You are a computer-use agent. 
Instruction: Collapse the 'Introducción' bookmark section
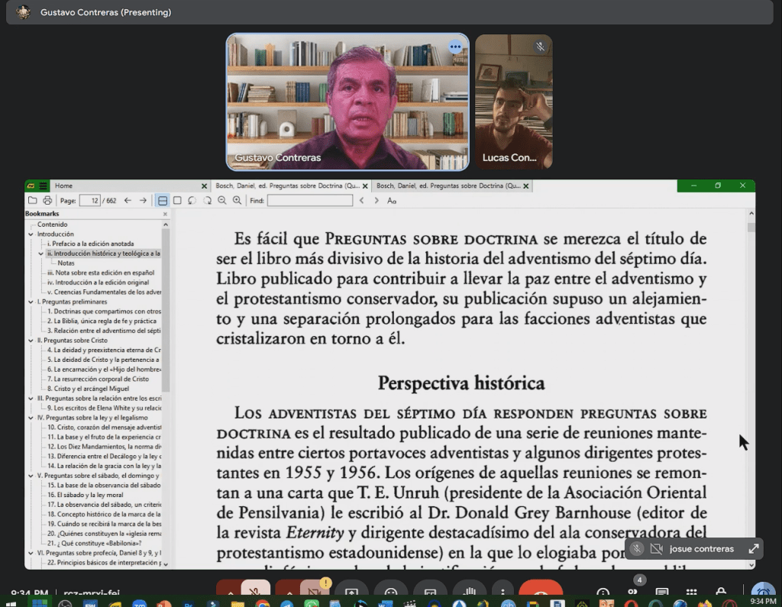(29, 234)
